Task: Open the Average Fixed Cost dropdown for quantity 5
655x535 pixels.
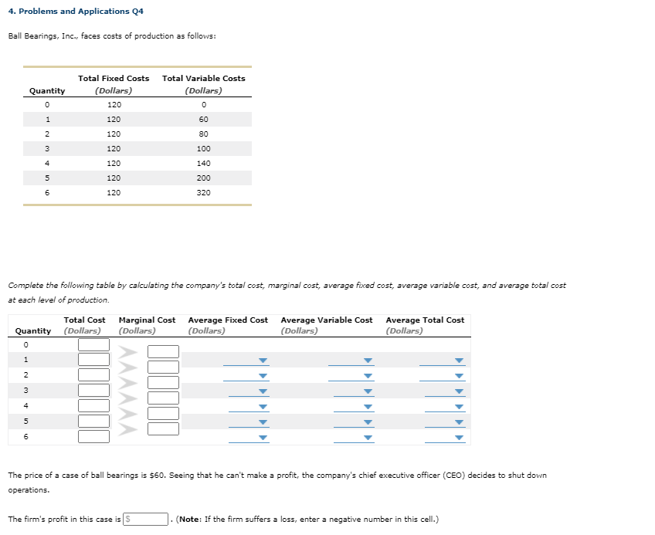Action: [x=263, y=422]
